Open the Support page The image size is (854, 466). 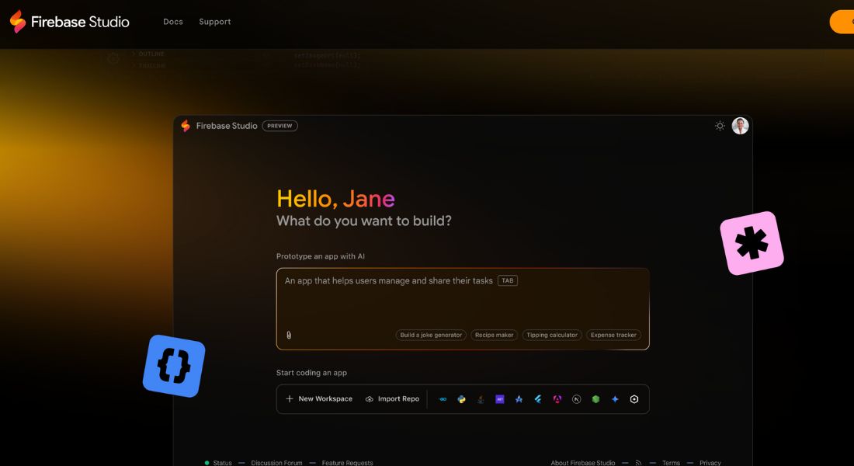[x=214, y=22]
